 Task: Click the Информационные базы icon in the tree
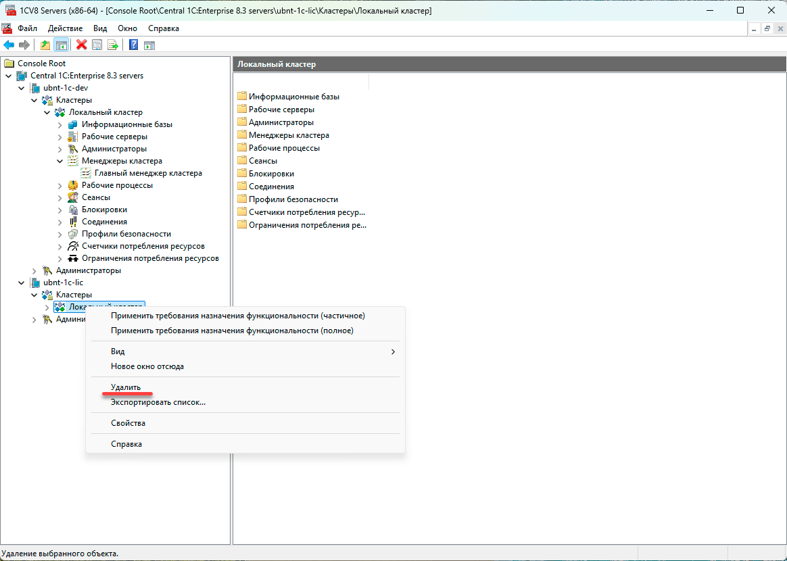73,124
